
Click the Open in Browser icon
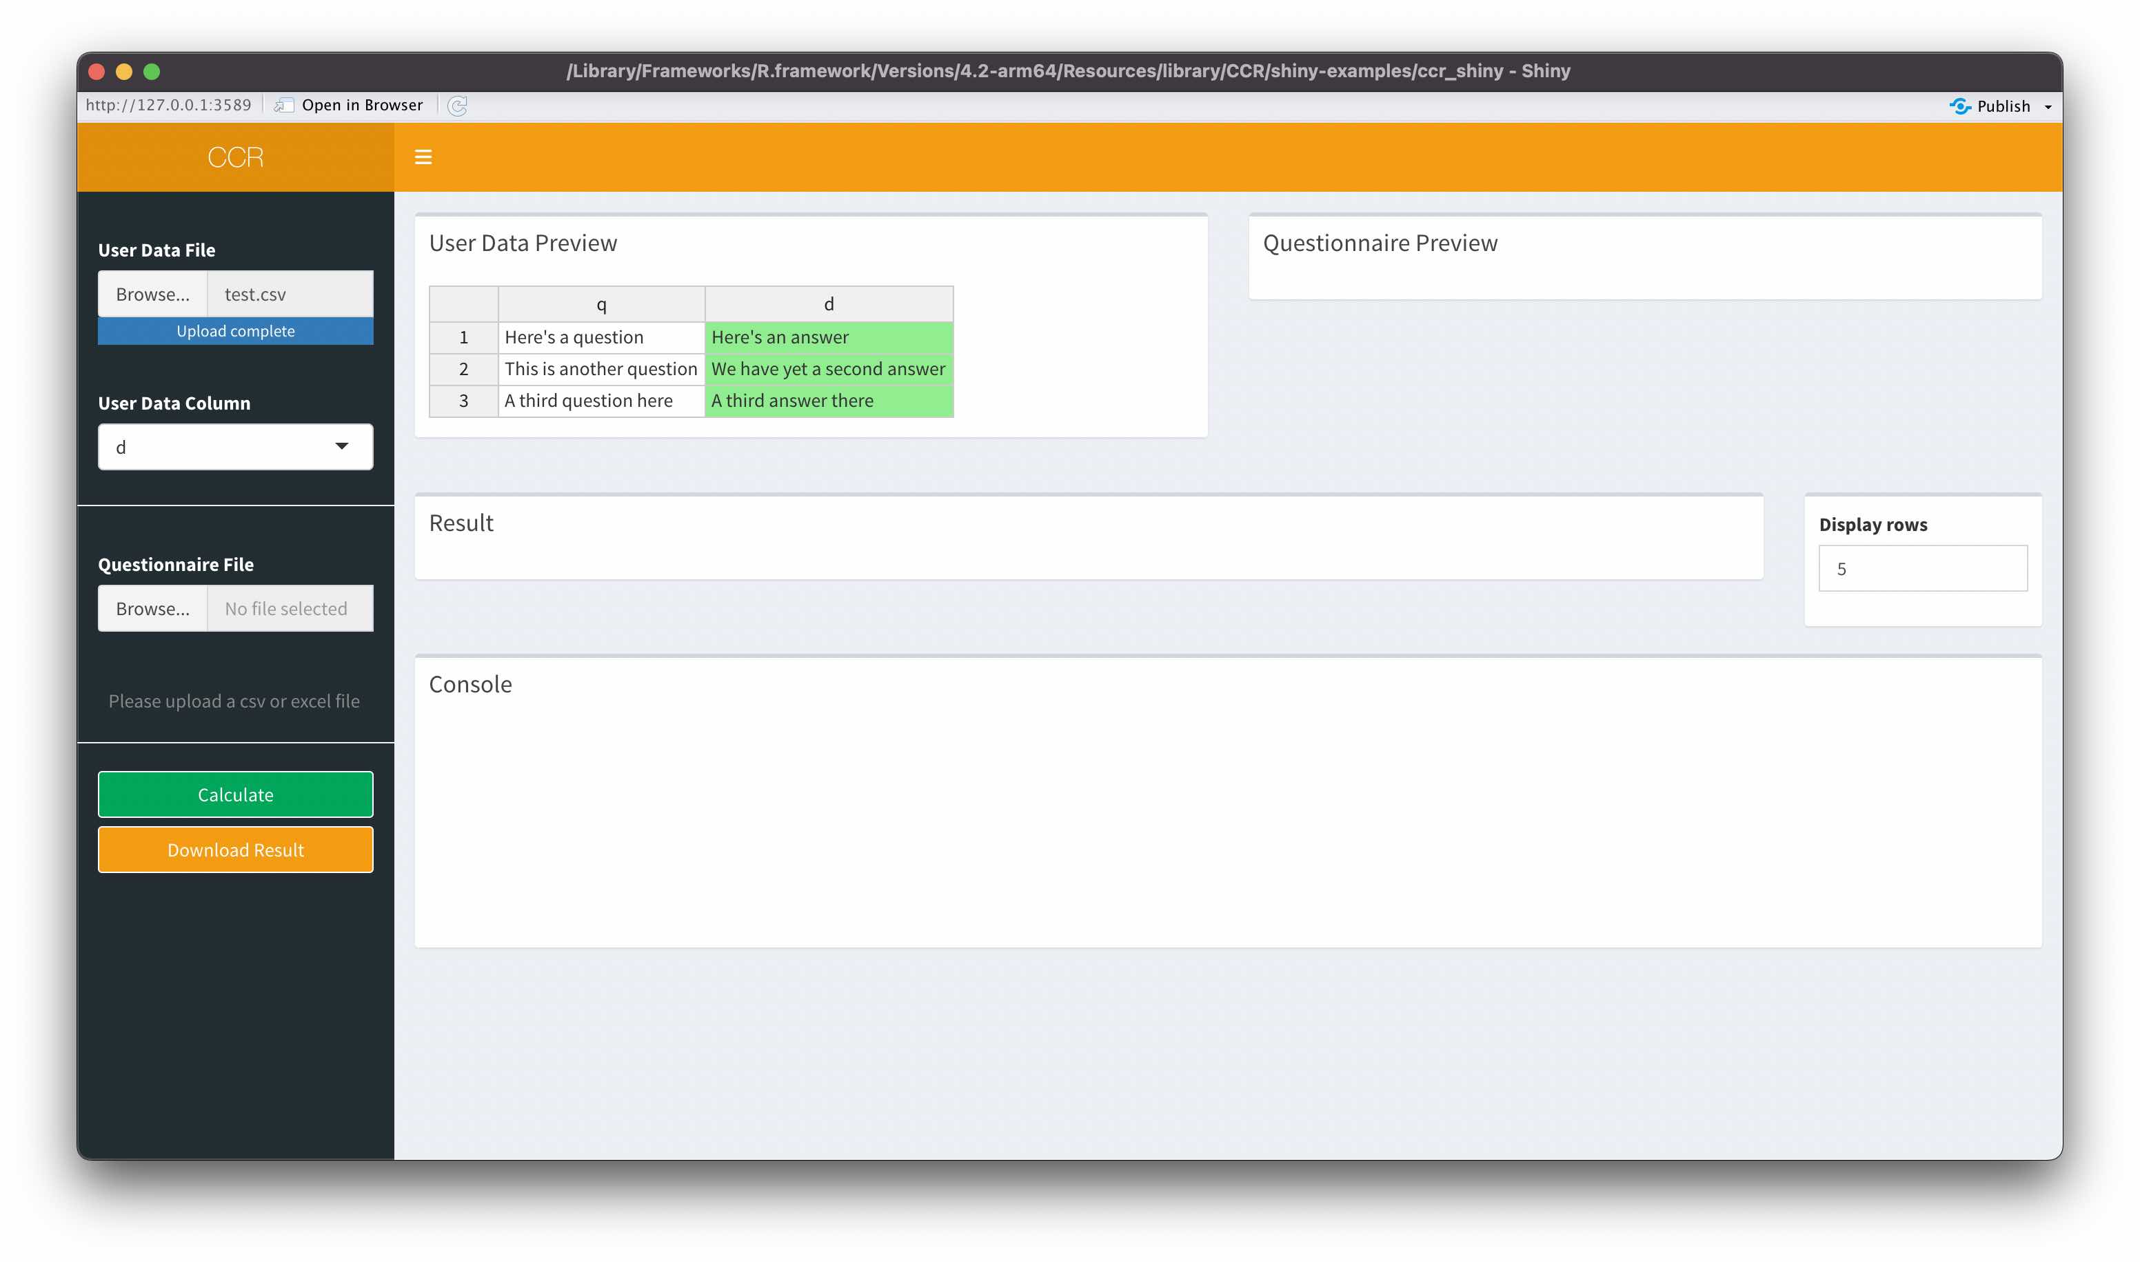284,106
